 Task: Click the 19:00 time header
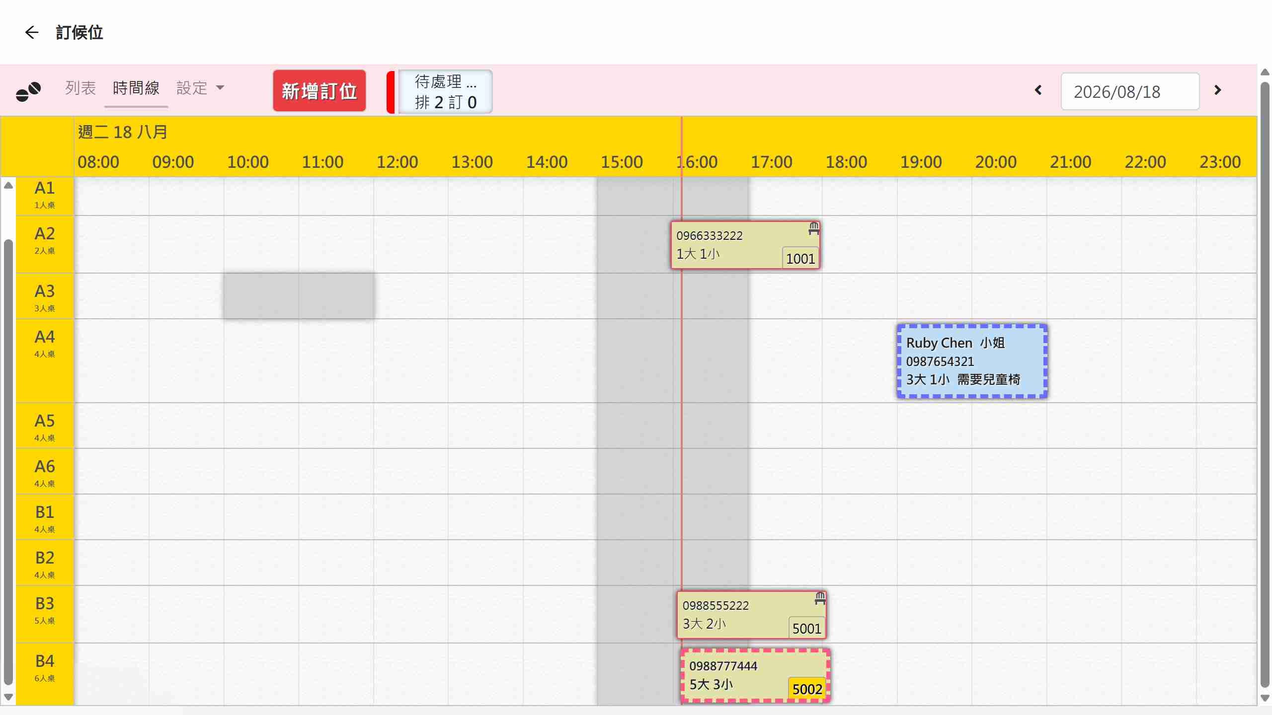pyautogui.click(x=921, y=162)
